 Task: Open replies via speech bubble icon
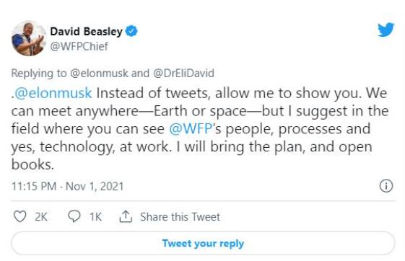(x=74, y=216)
